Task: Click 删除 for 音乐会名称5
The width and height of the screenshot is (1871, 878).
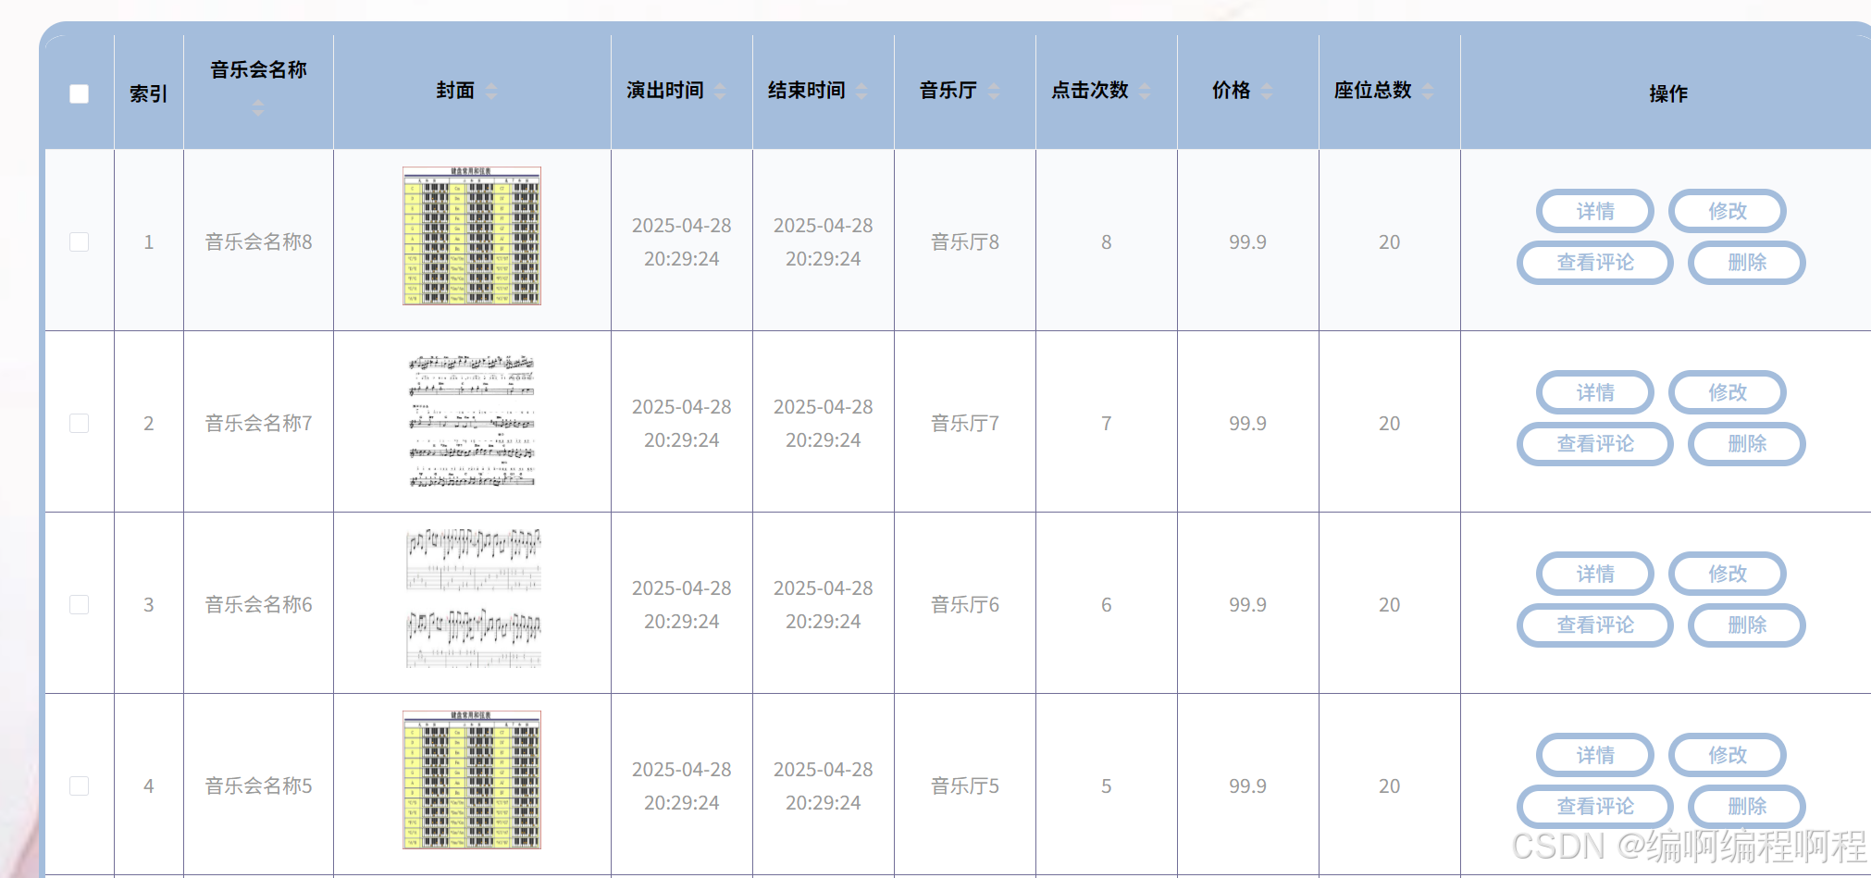Action: (x=1747, y=807)
